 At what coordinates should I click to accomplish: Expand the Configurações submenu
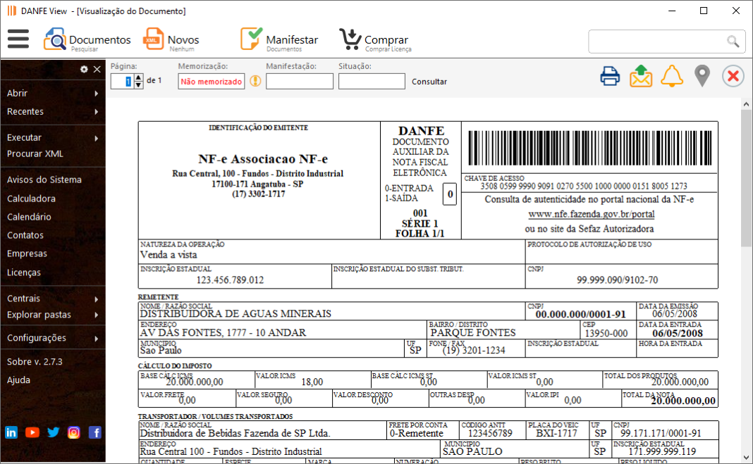52,338
